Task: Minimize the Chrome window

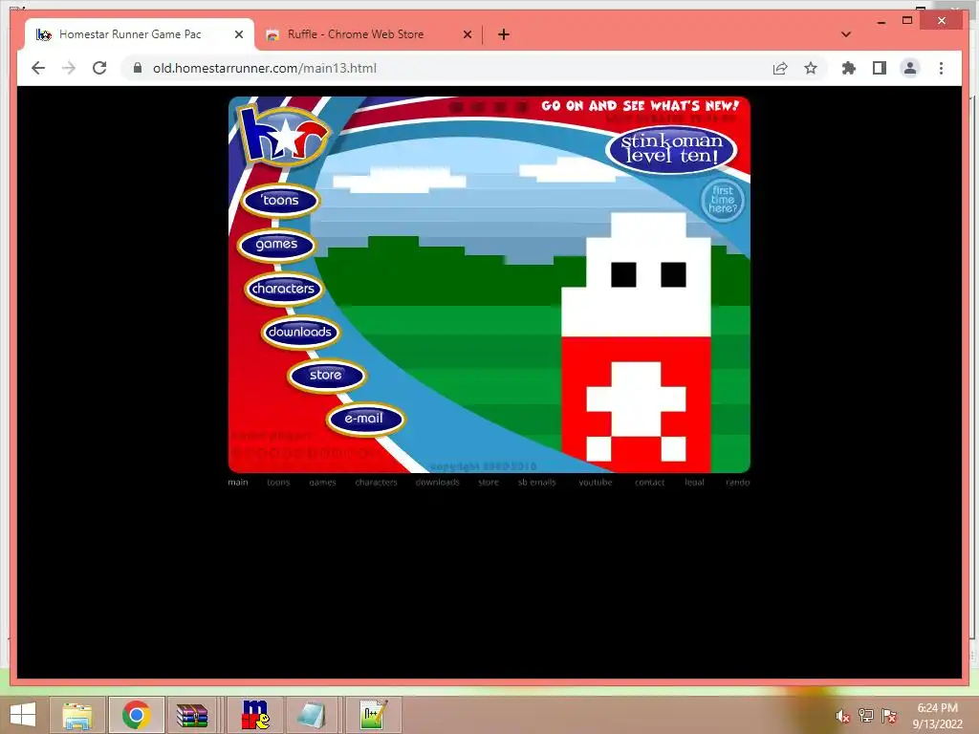Action: (x=881, y=21)
